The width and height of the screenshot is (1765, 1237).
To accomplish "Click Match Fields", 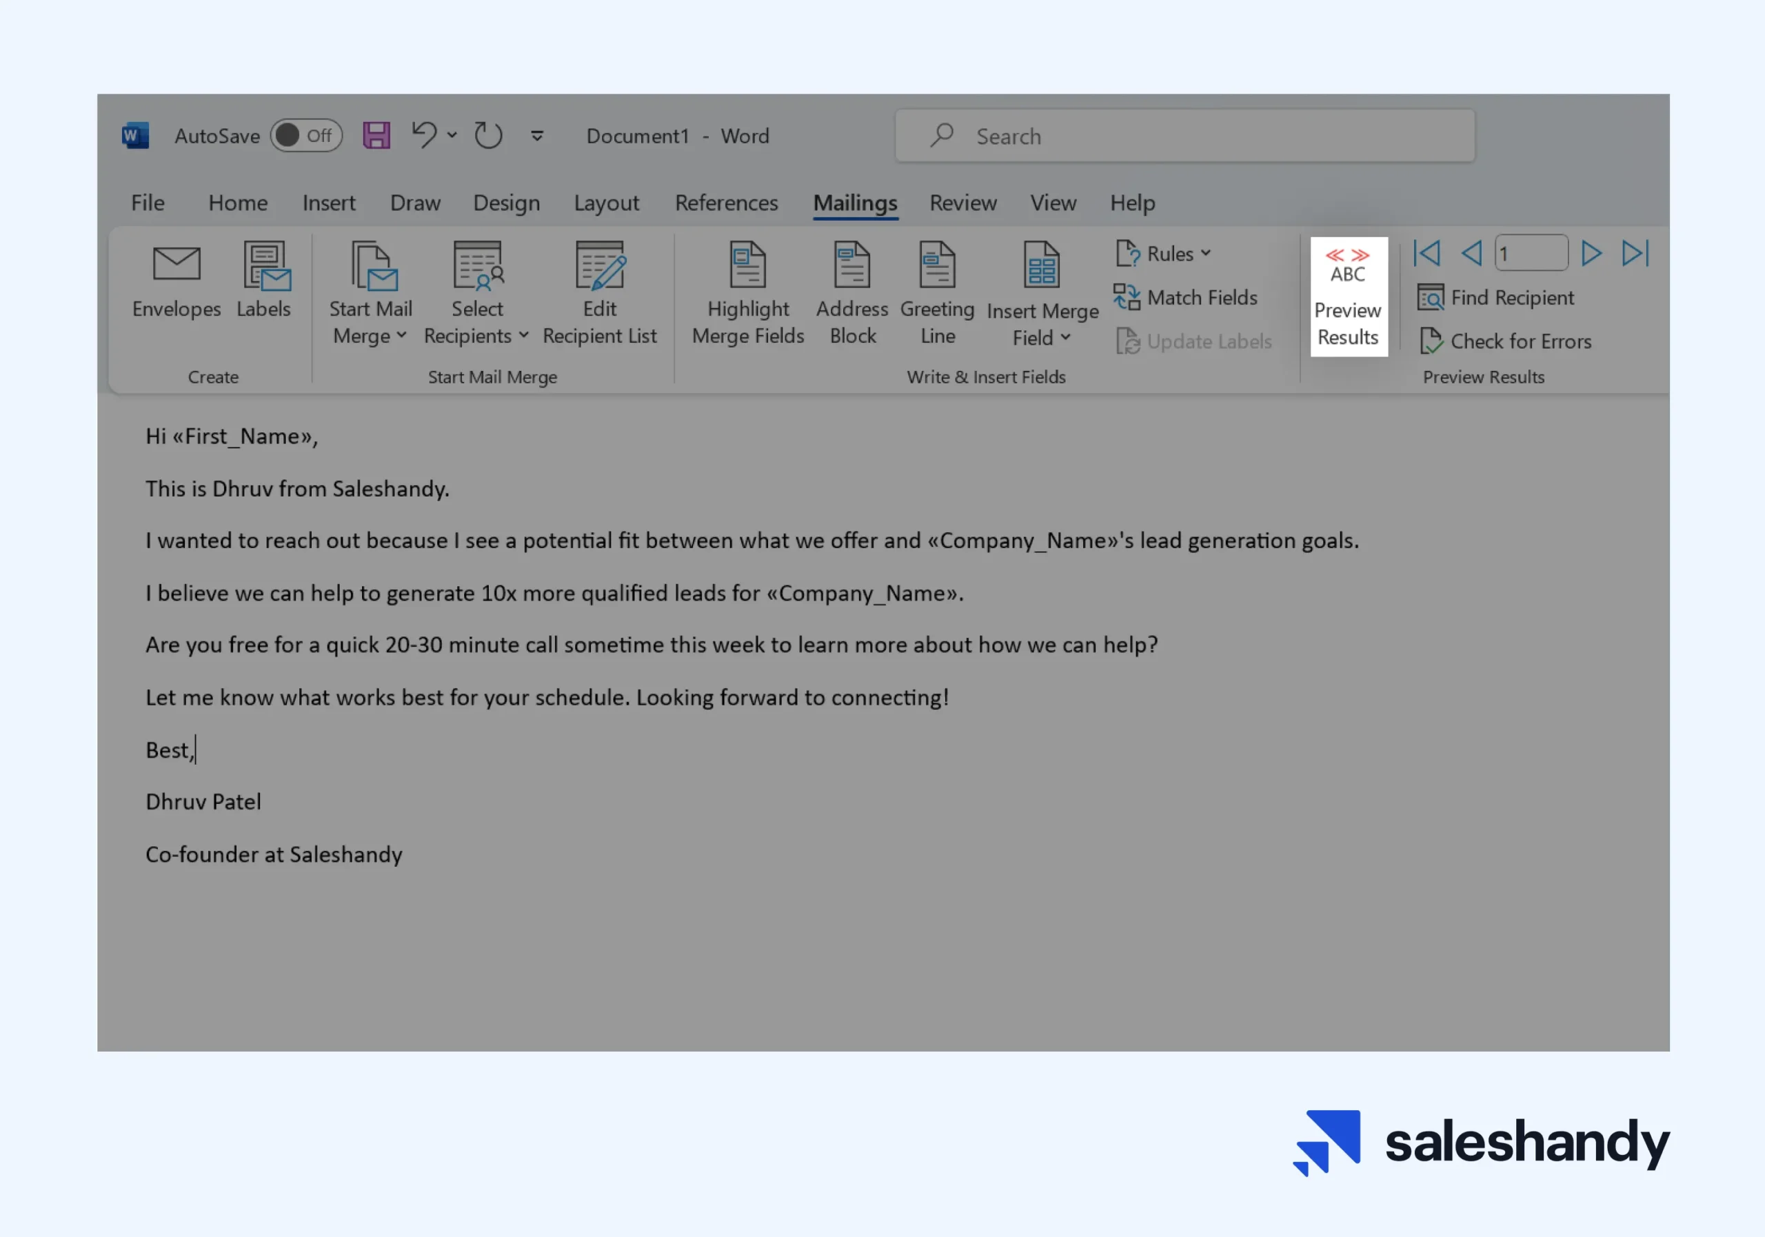I will pos(1185,297).
